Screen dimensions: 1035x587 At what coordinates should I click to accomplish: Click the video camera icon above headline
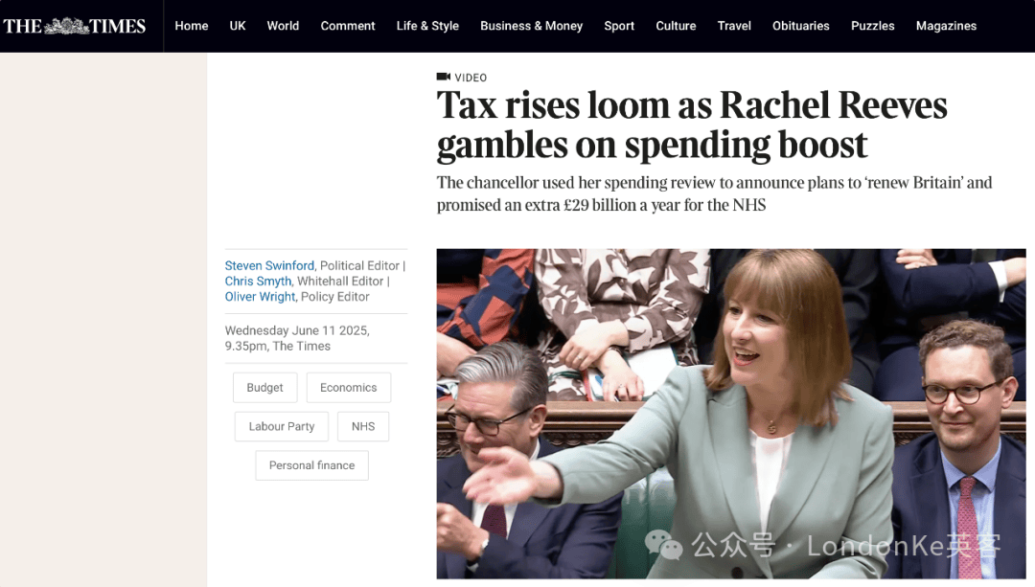pyautogui.click(x=443, y=78)
